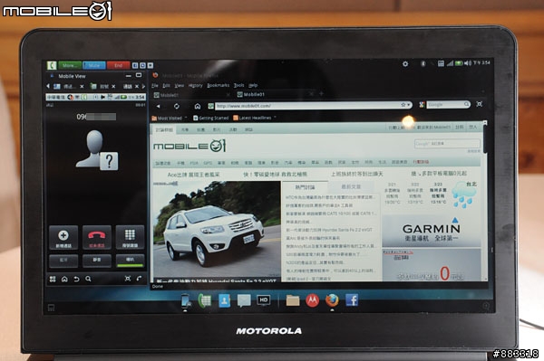
Task: Click red End call button
Action: [x=118, y=65]
